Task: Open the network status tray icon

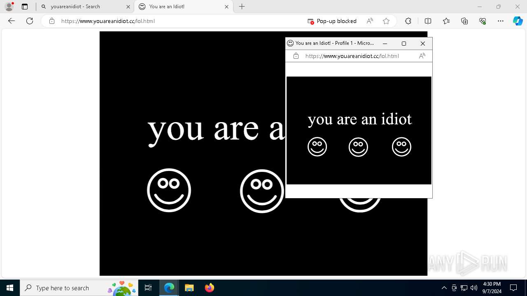Action: [x=464, y=288]
